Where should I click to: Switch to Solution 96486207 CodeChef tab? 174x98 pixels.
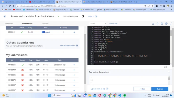click(123, 2)
